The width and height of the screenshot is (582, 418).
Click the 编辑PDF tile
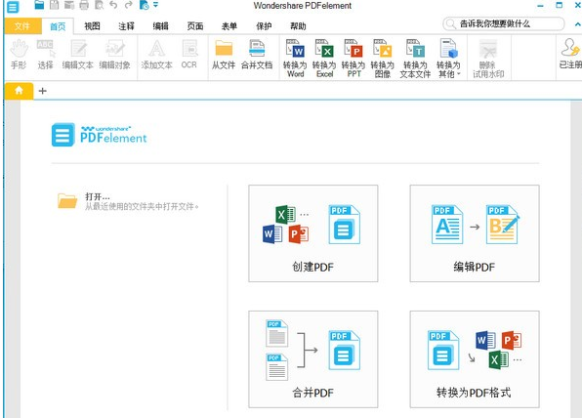click(475, 233)
